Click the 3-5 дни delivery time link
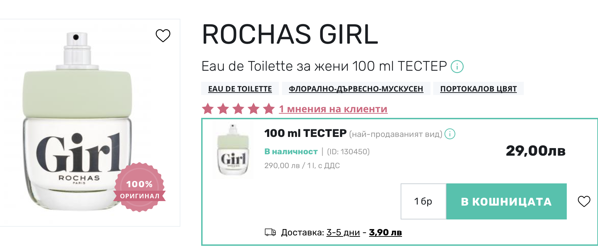 (x=343, y=232)
